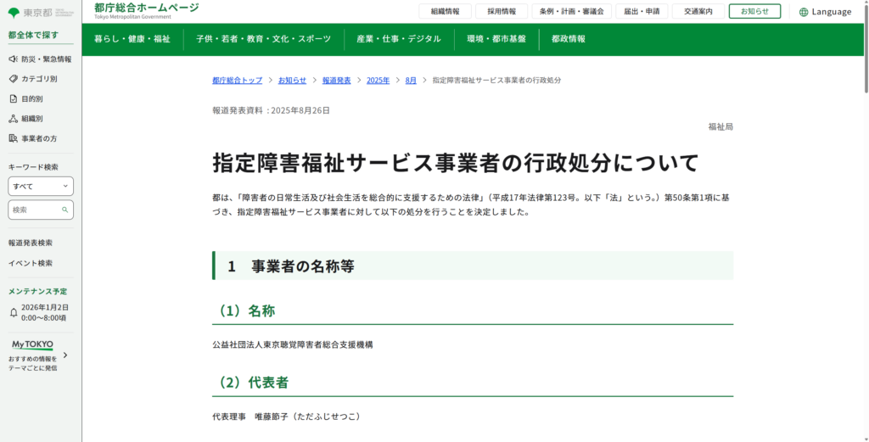
Task: Expand the My TOKYO panel arrow
Action: (65, 355)
